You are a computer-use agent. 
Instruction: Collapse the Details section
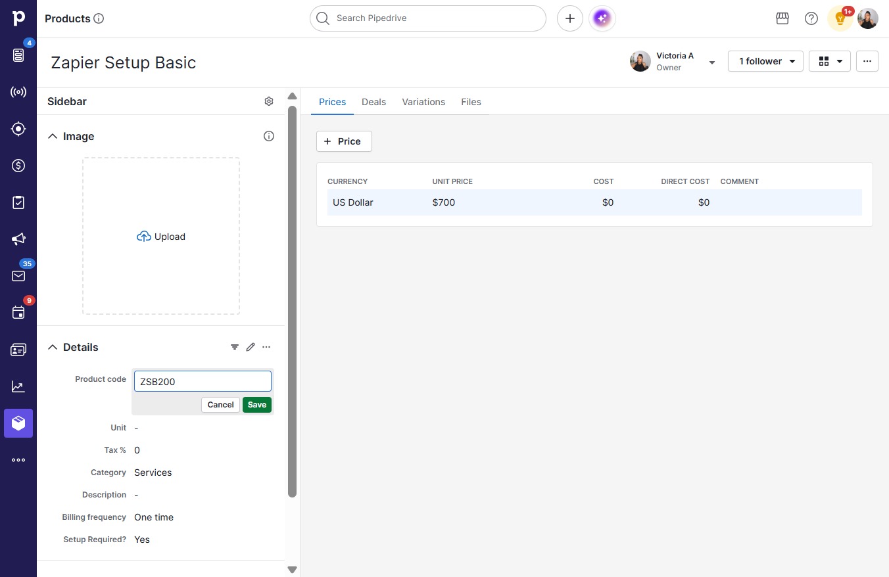tap(53, 347)
